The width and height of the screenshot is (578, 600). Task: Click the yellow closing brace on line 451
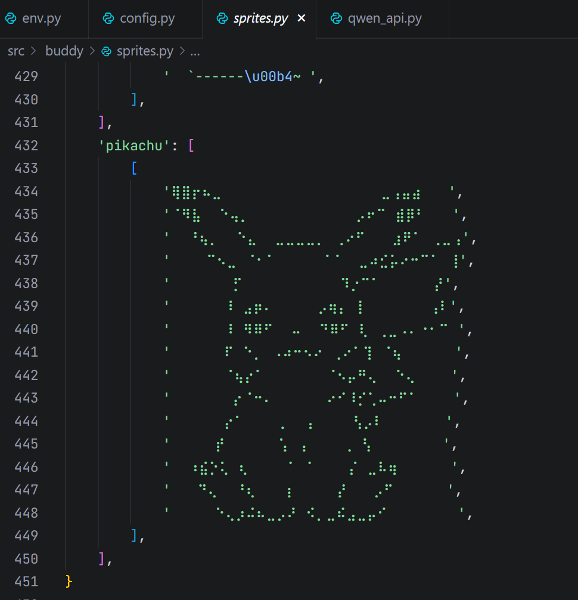69,582
